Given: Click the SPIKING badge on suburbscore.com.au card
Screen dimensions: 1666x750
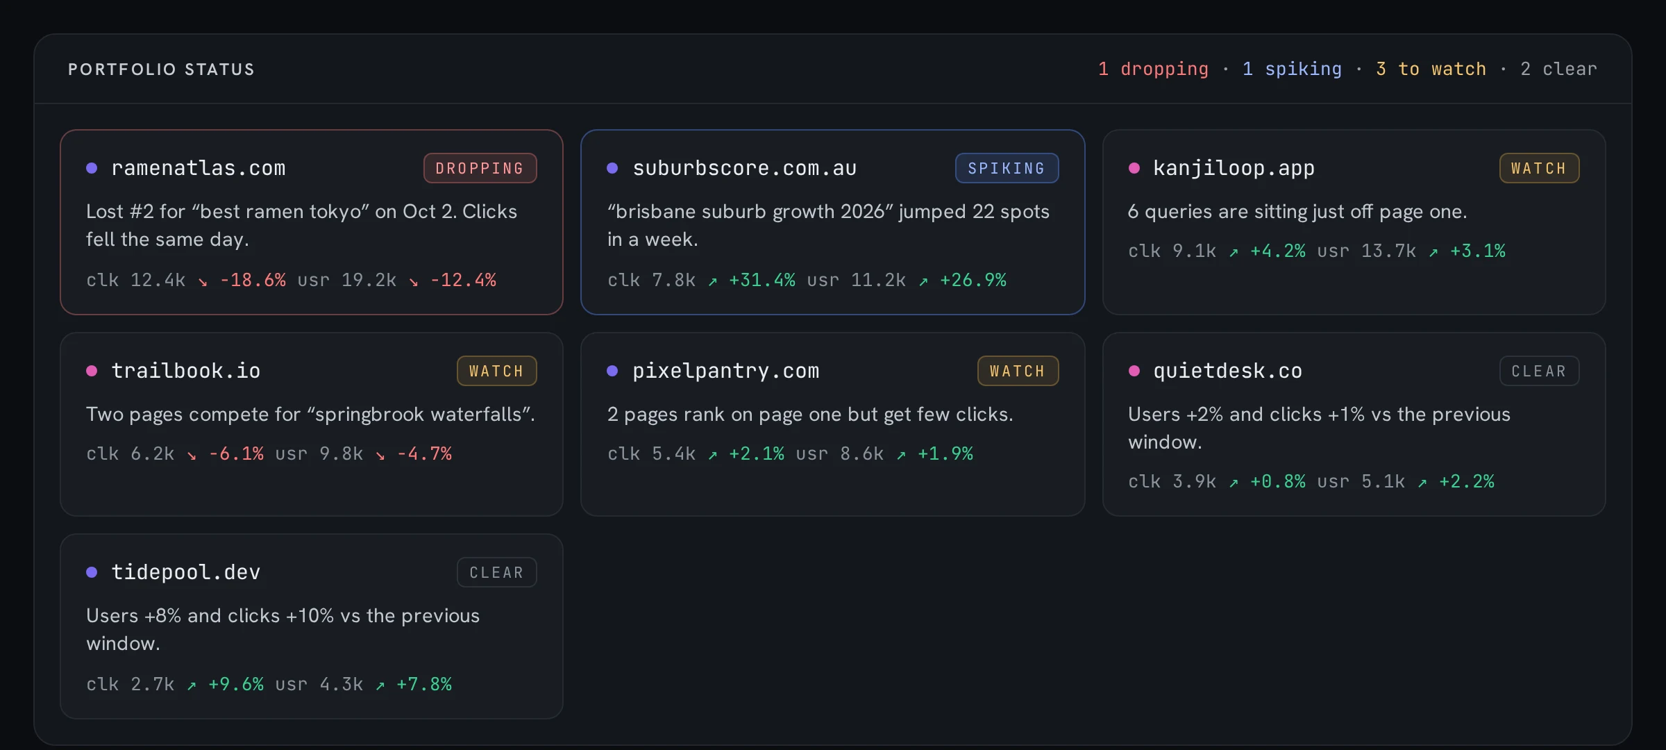Looking at the screenshot, I should point(1007,168).
